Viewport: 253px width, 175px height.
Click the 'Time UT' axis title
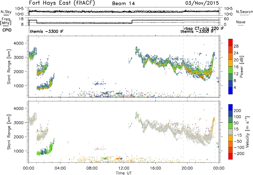124,173
